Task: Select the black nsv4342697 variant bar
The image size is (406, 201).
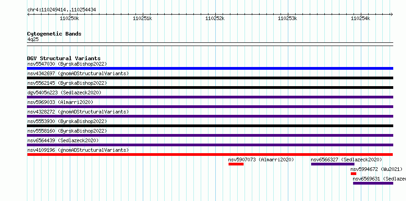Action: (210, 78)
